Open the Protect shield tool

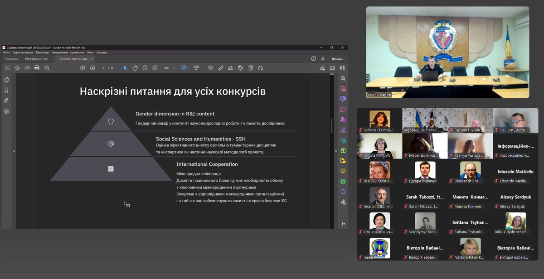click(x=343, y=192)
